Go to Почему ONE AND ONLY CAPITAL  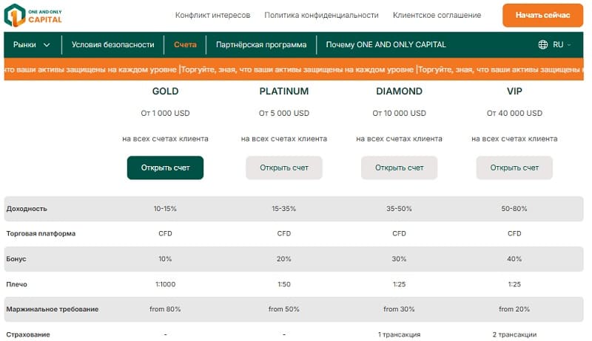click(x=386, y=45)
